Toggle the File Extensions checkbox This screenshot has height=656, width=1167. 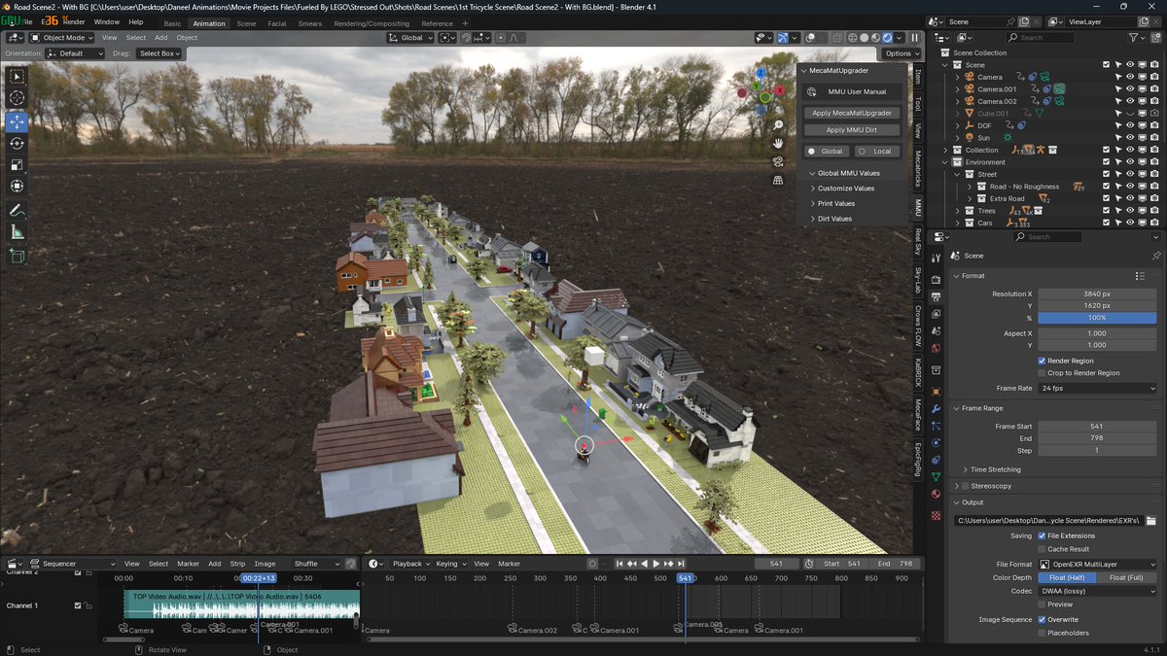(1042, 535)
